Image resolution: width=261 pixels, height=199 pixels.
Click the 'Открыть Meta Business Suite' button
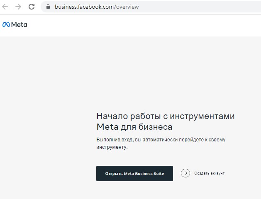click(134, 173)
